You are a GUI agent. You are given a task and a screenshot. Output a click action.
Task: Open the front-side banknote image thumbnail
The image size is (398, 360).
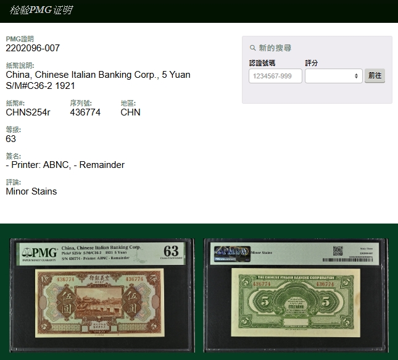pyautogui.click(x=102, y=295)
